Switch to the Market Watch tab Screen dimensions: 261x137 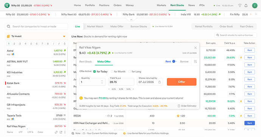pyautogui.click(x=95, y=26)
